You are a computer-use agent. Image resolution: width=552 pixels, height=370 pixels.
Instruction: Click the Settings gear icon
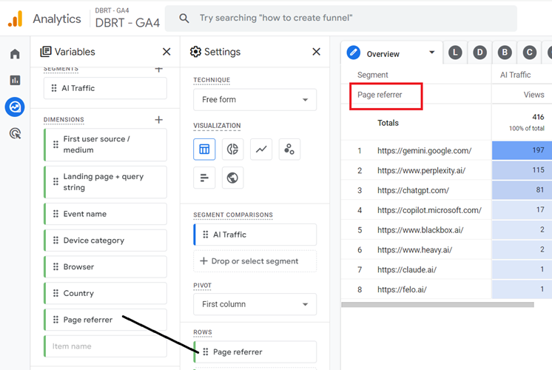(x=195, y=52)
